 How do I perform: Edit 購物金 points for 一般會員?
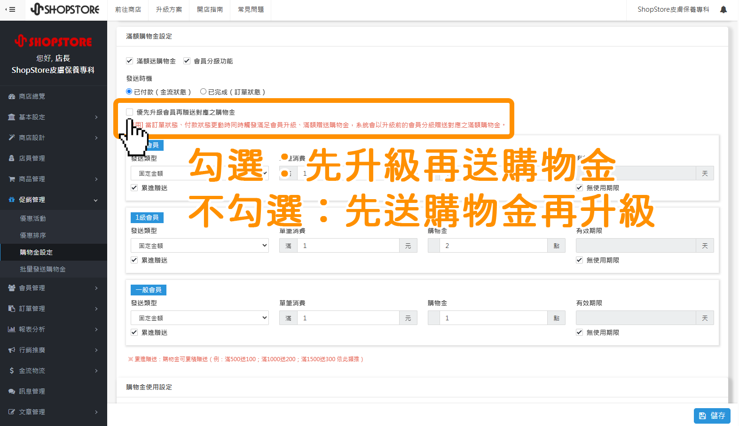point(494,318)
